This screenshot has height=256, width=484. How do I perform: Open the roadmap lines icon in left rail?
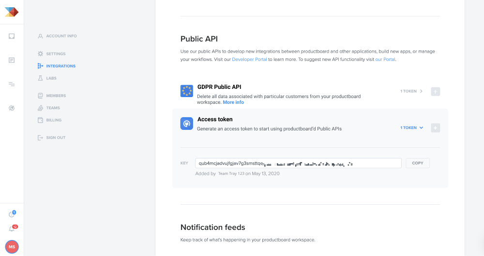click(x=12, y=84)
